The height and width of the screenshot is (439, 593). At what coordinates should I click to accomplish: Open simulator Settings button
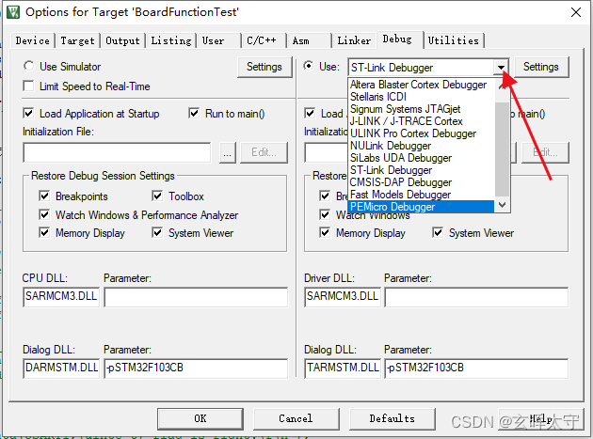[264, 67]
